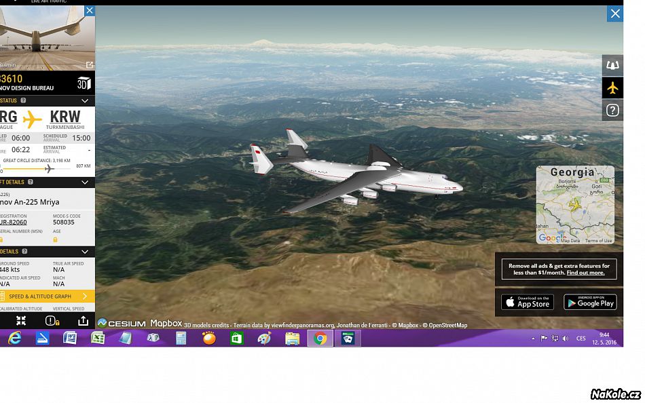Share this flight via share icon
This screenshot has height=403, width=645.
tap(83, 321)
